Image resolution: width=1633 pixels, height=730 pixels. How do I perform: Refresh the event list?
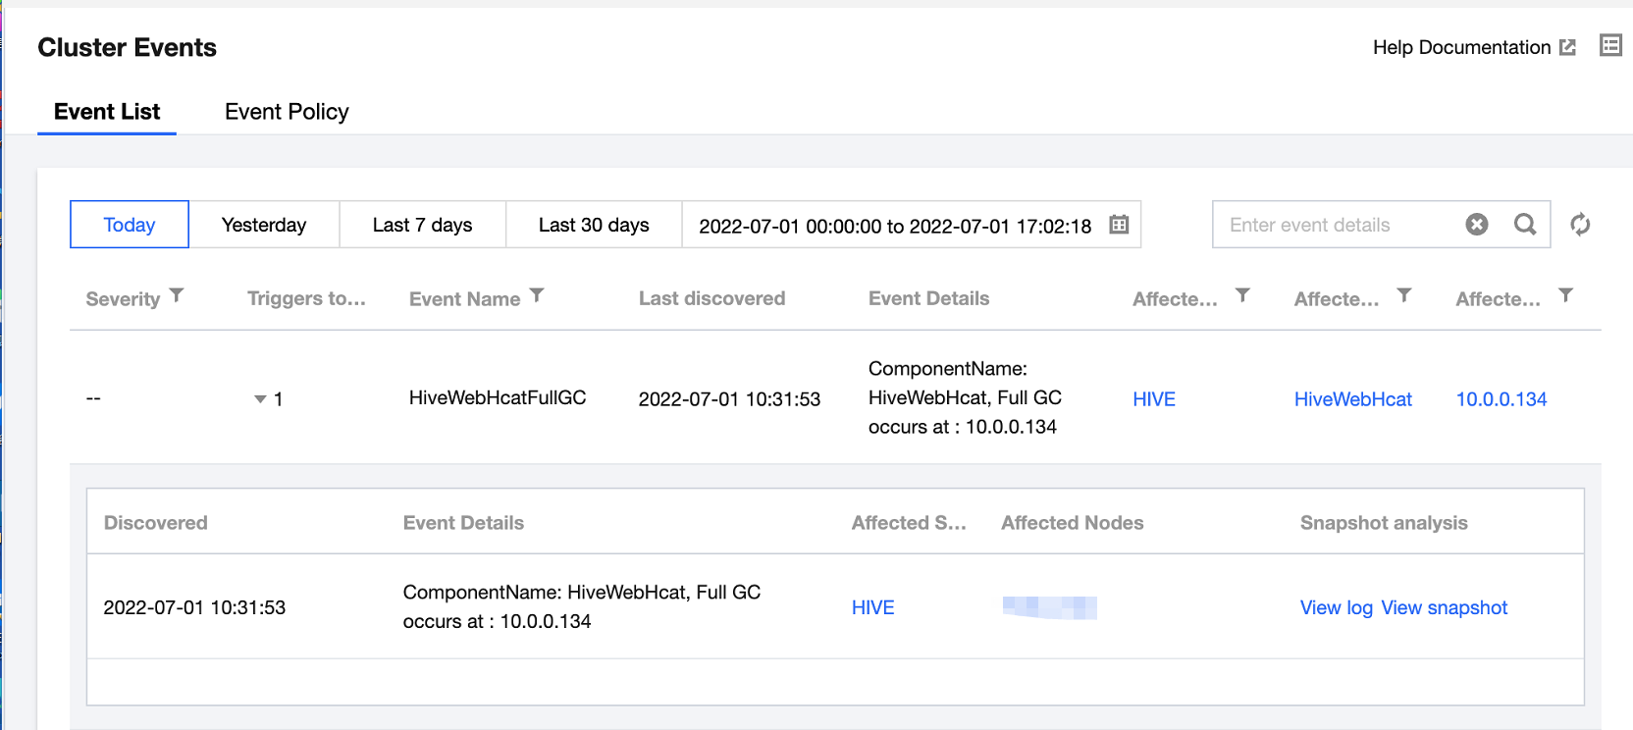pyautogui.click(x=1580, y=225)
